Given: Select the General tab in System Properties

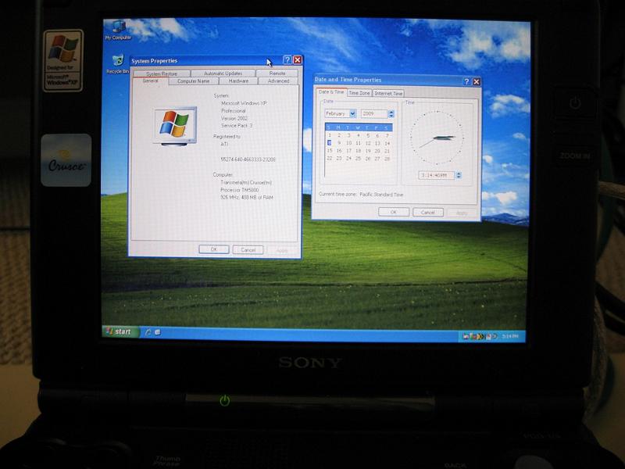Looking at the screenshot, I should click(x=150, y=81).
